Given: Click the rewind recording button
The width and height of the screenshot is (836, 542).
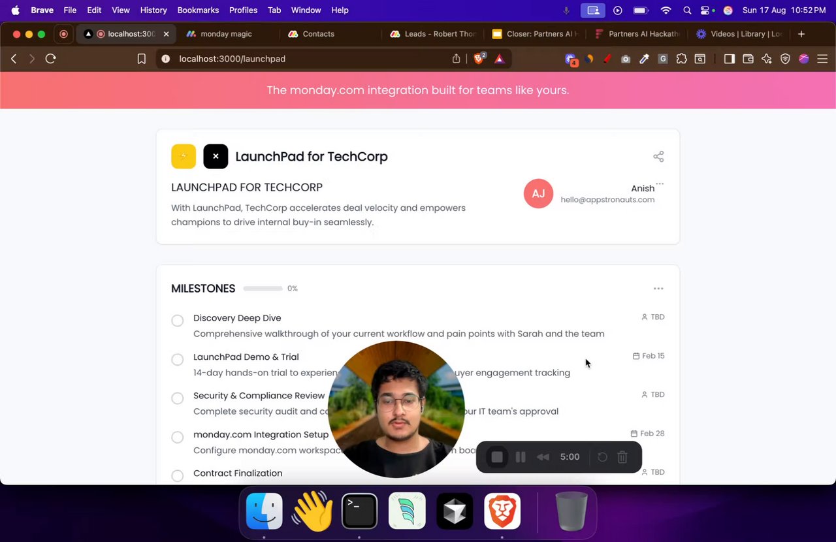Looking at the screenshot, I should (543, 457).
